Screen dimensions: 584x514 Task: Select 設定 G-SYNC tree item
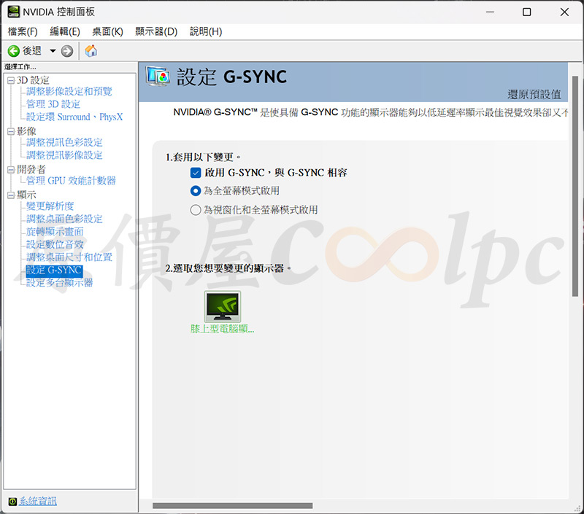54,270
